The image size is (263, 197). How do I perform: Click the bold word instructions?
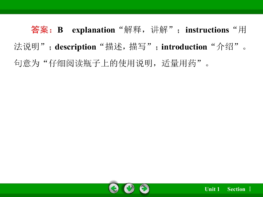point(207,30)
